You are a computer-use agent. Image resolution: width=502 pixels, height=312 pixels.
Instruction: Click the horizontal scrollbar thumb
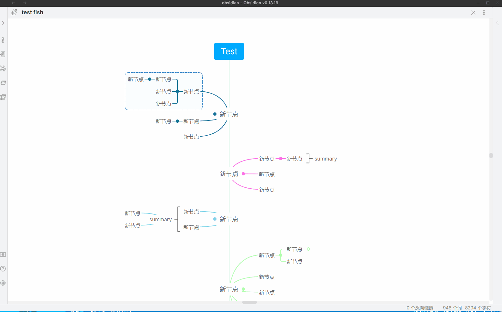[x=249, y=302]
